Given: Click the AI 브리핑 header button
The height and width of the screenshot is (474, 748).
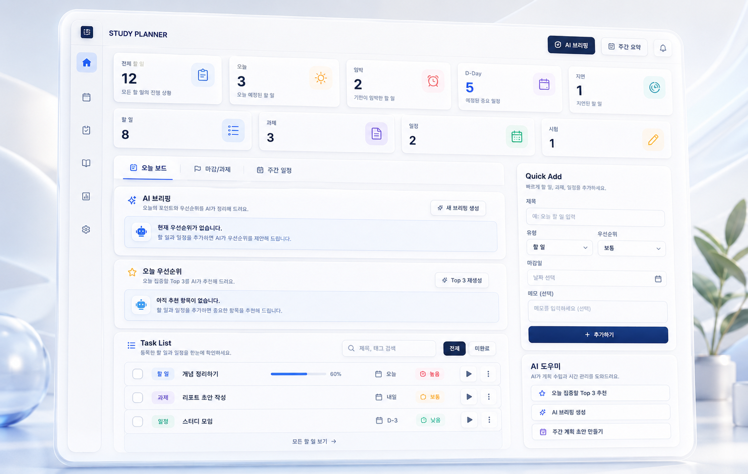Looking at the screenshot, I should pyautogui.click(x=571, y=45).
